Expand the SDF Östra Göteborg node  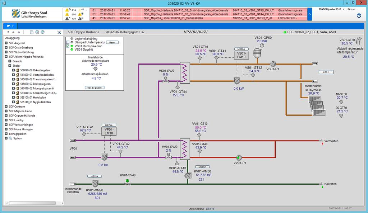pos(6,48)
